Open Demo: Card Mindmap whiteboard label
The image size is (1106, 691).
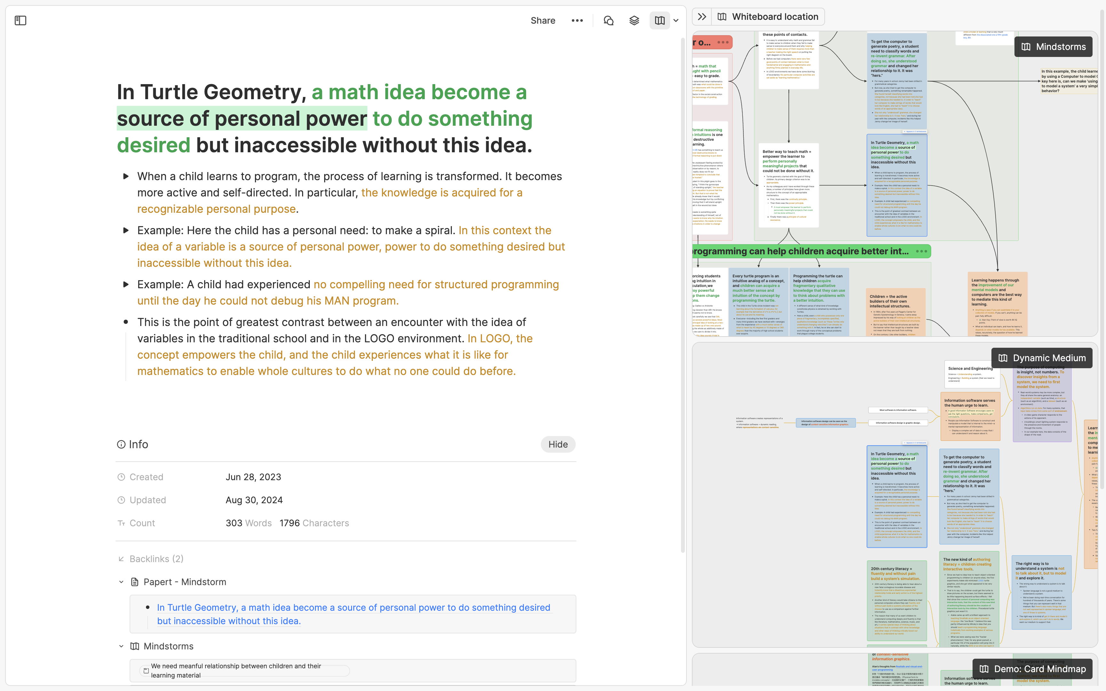(1032, 669)
